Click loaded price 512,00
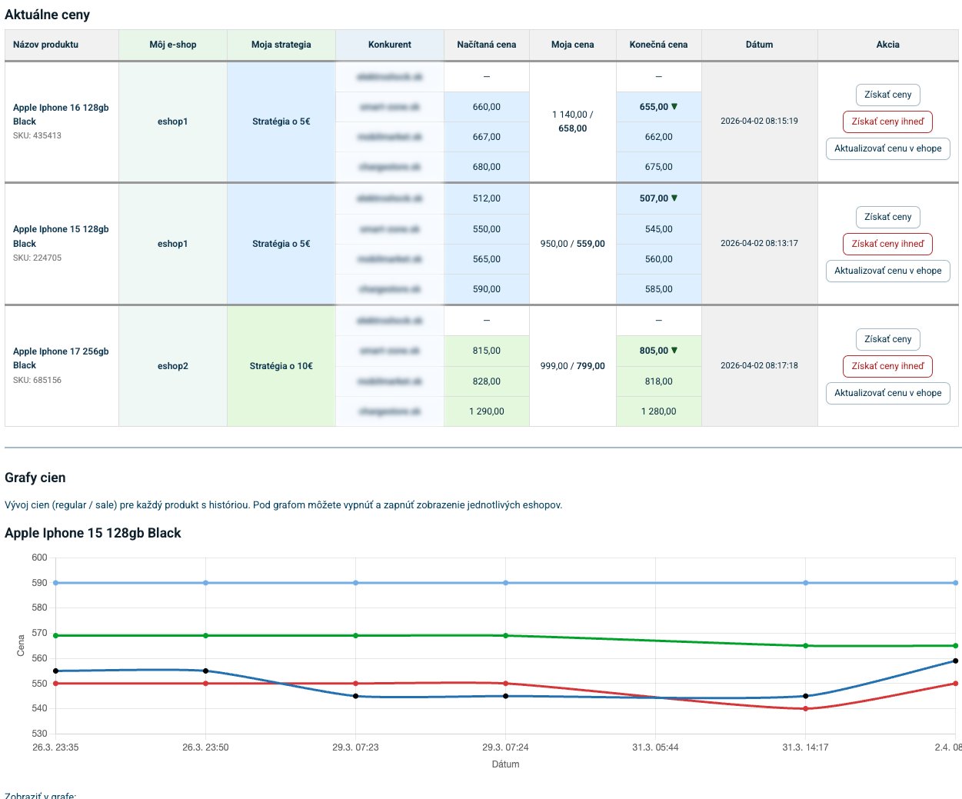962x799 pixels. [x=487, y=198]
